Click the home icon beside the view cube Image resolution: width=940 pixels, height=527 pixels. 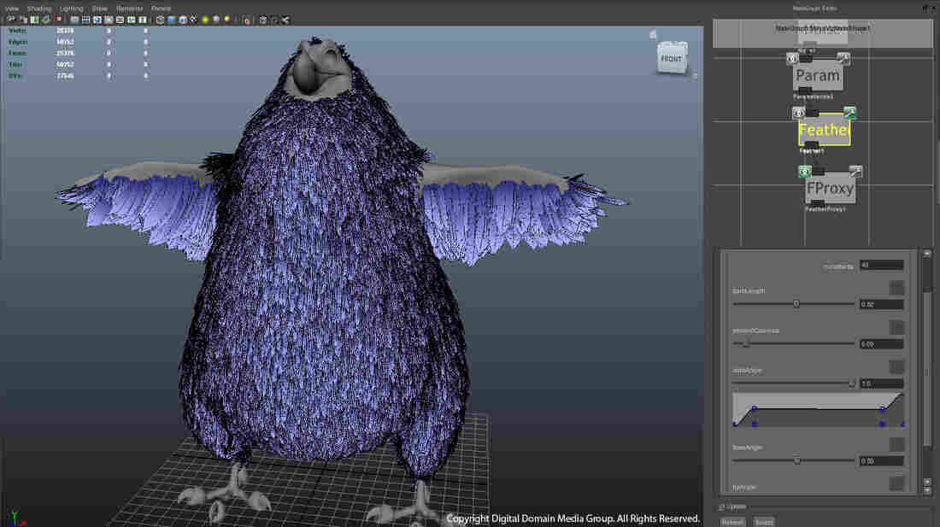tap(653, 35)
